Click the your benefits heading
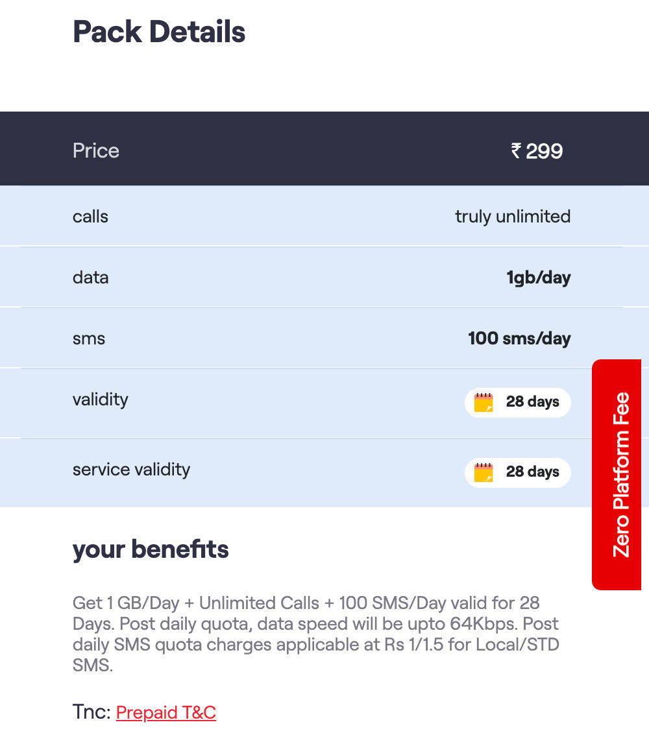649x742 pixels. (151, 549)
